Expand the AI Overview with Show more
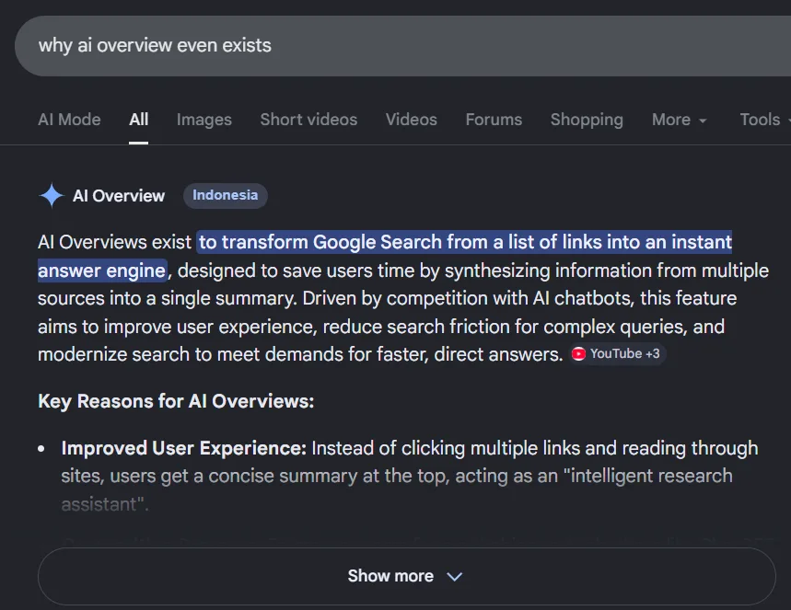The image size is (791, 610). 406,576
